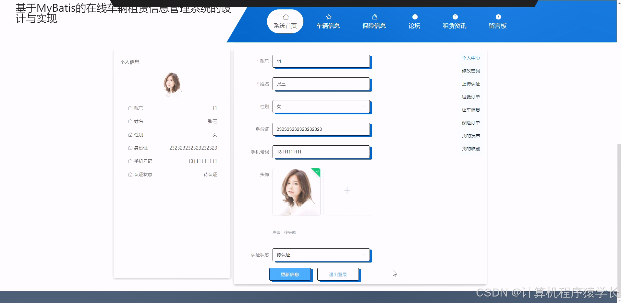Viewport: 621px width, 303px height.
Task: Click the 个人信息 card heading
Action: coord(129,62)
